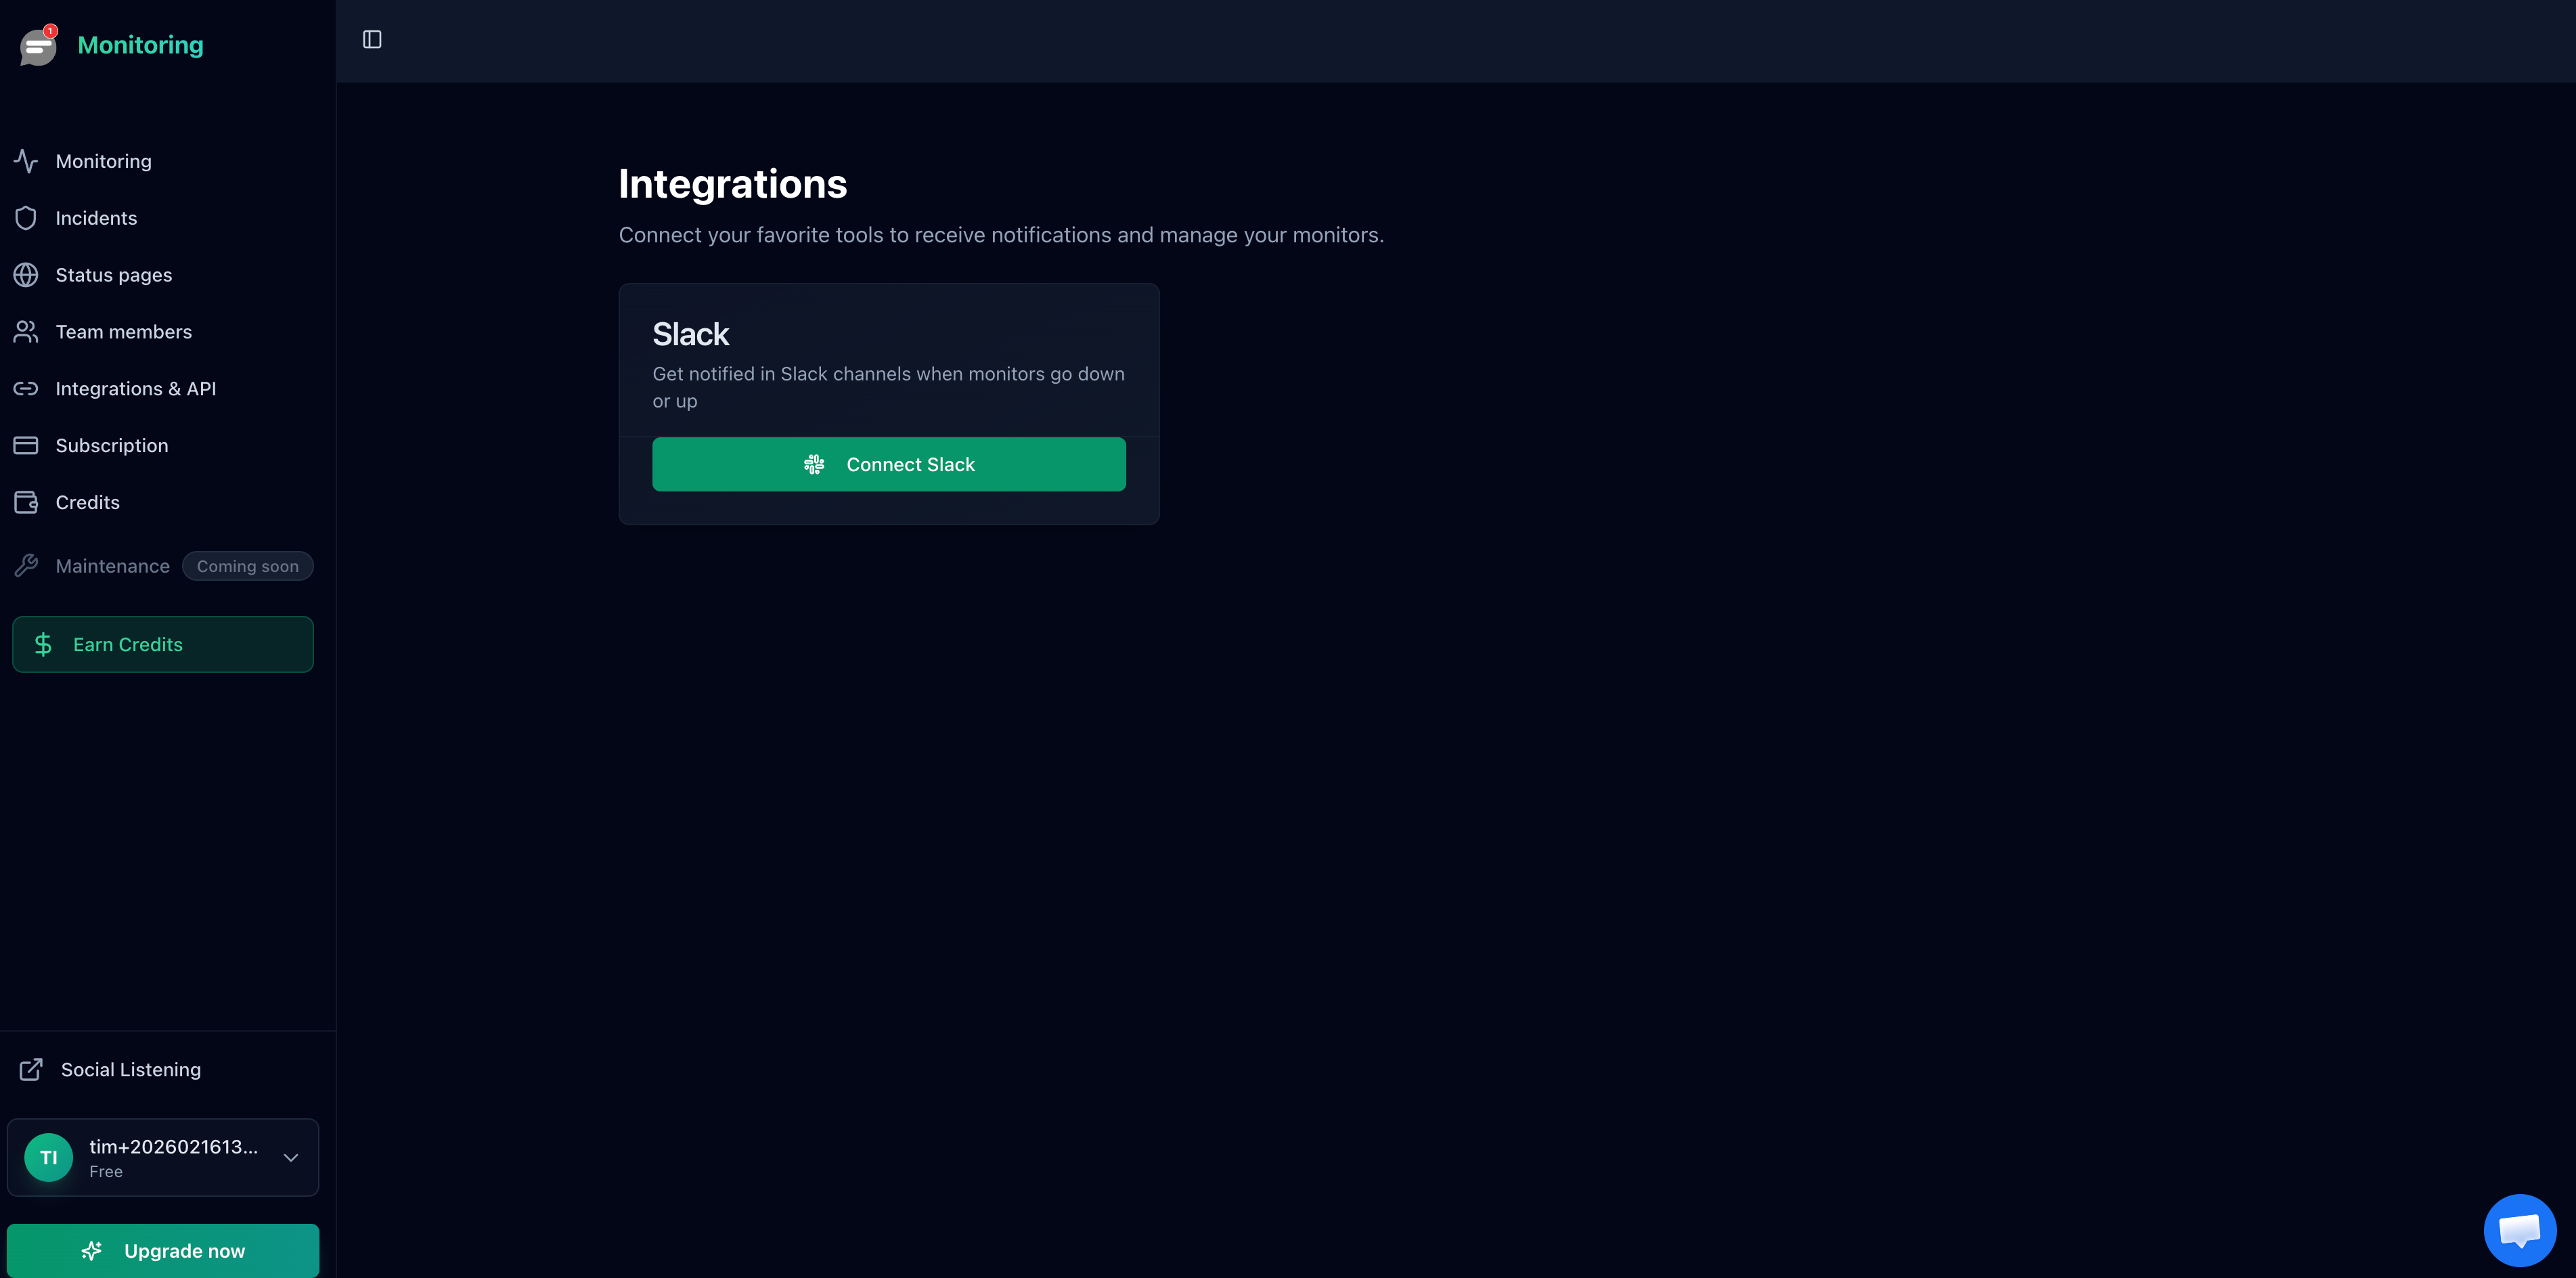This screenshot has height=1278, width=2576.
Task: Open the Social Listening external link
Action: pyautogui.click(x=130, y=1070)
